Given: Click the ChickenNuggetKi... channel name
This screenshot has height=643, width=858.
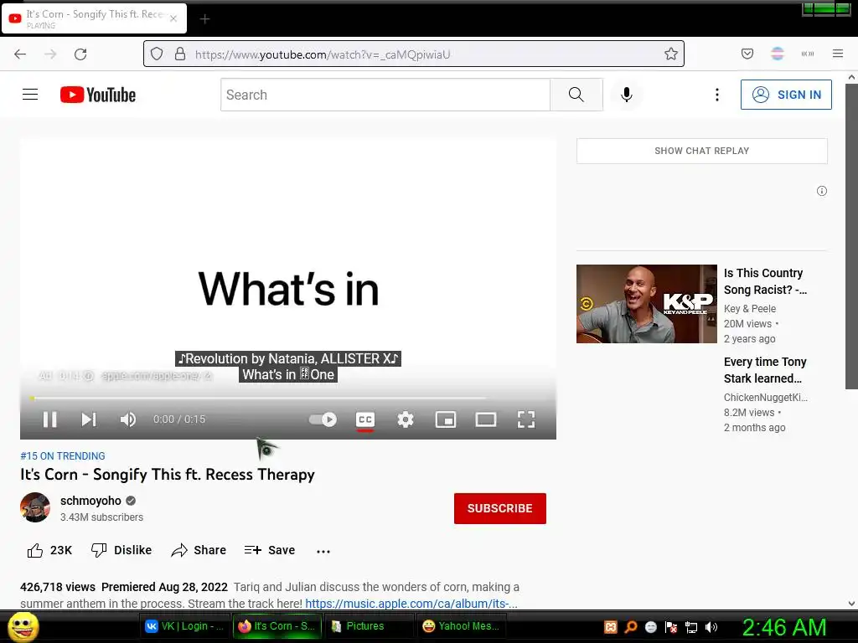Looking at the screenshot, I should click(766, 398).
